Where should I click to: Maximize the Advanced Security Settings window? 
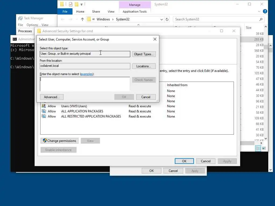coord(222,31)
